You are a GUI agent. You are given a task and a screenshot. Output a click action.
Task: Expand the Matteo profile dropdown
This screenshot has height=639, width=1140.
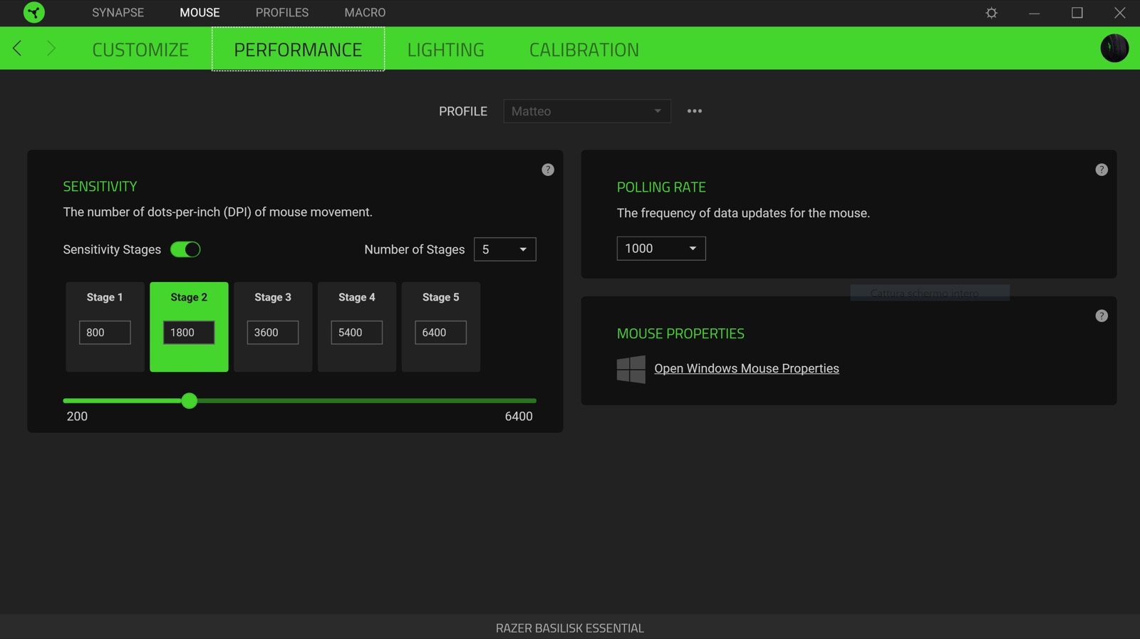tap(586, 111)
